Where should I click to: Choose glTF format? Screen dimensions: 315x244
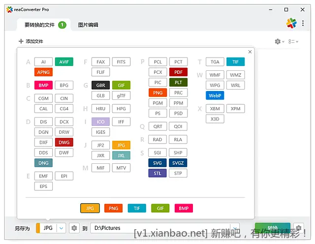pyautogui.click(x=121, y=95)
